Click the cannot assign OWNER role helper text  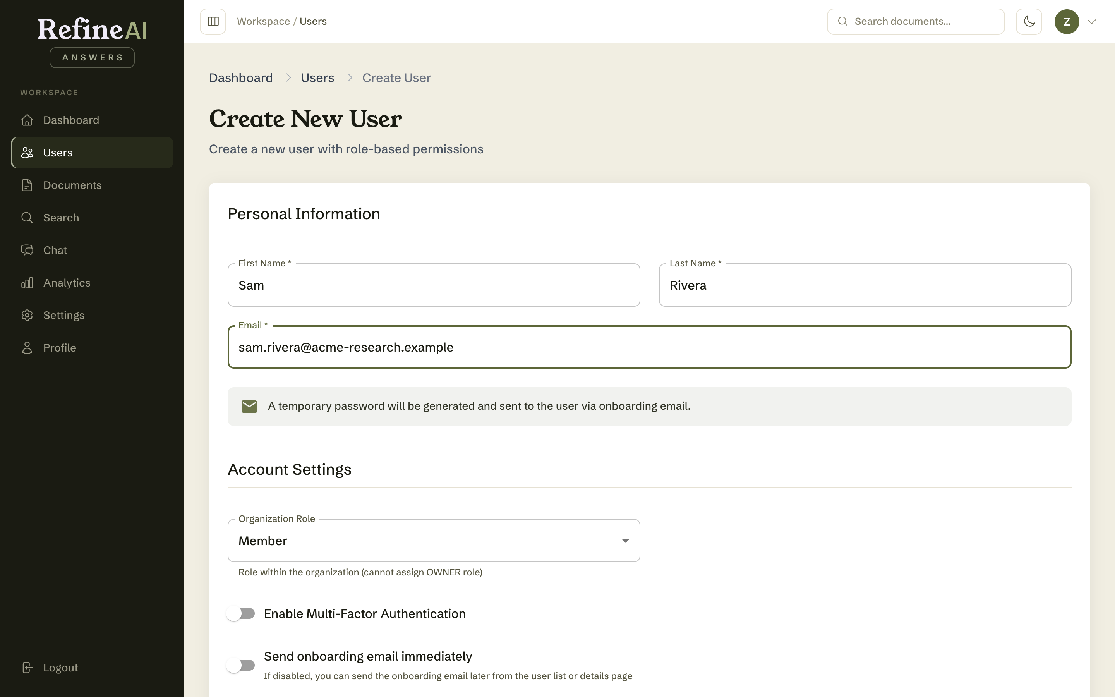coord(360,573)
